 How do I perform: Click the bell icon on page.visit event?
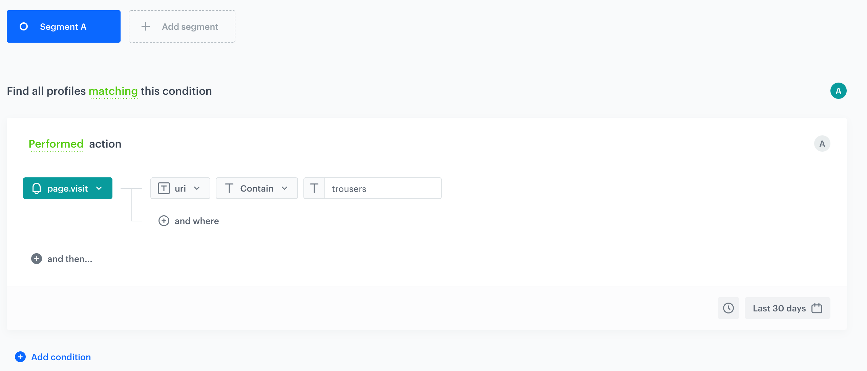[37, 188]
